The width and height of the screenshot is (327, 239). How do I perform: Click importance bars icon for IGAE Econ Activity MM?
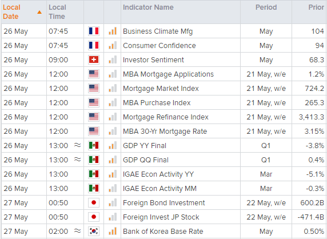pos(113,188)
